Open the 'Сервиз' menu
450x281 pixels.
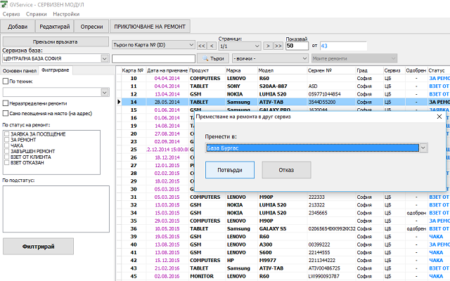coord(11,14)
